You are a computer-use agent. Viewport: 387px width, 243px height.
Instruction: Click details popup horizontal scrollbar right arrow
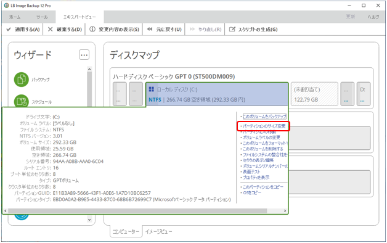285,211
